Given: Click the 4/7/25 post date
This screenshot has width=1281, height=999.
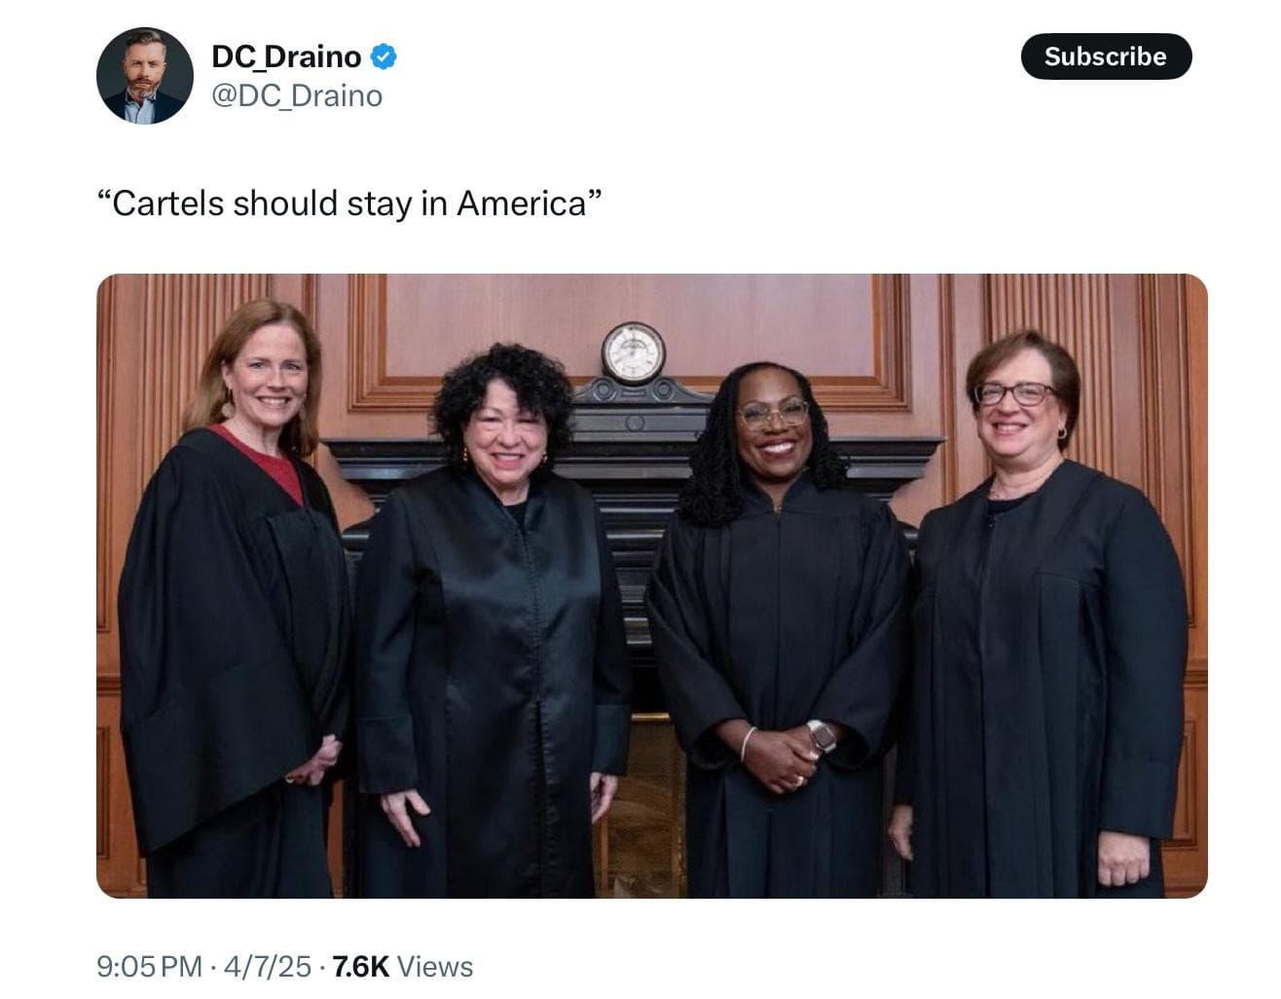Looking at the screenshot, I should [x=268, y=967].
